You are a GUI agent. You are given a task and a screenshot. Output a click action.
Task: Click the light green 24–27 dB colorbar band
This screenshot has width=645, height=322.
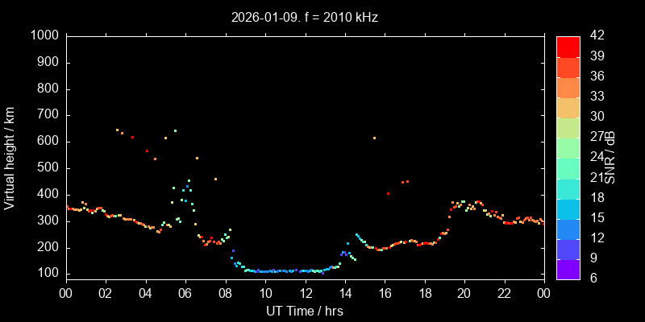pos(568,147)
